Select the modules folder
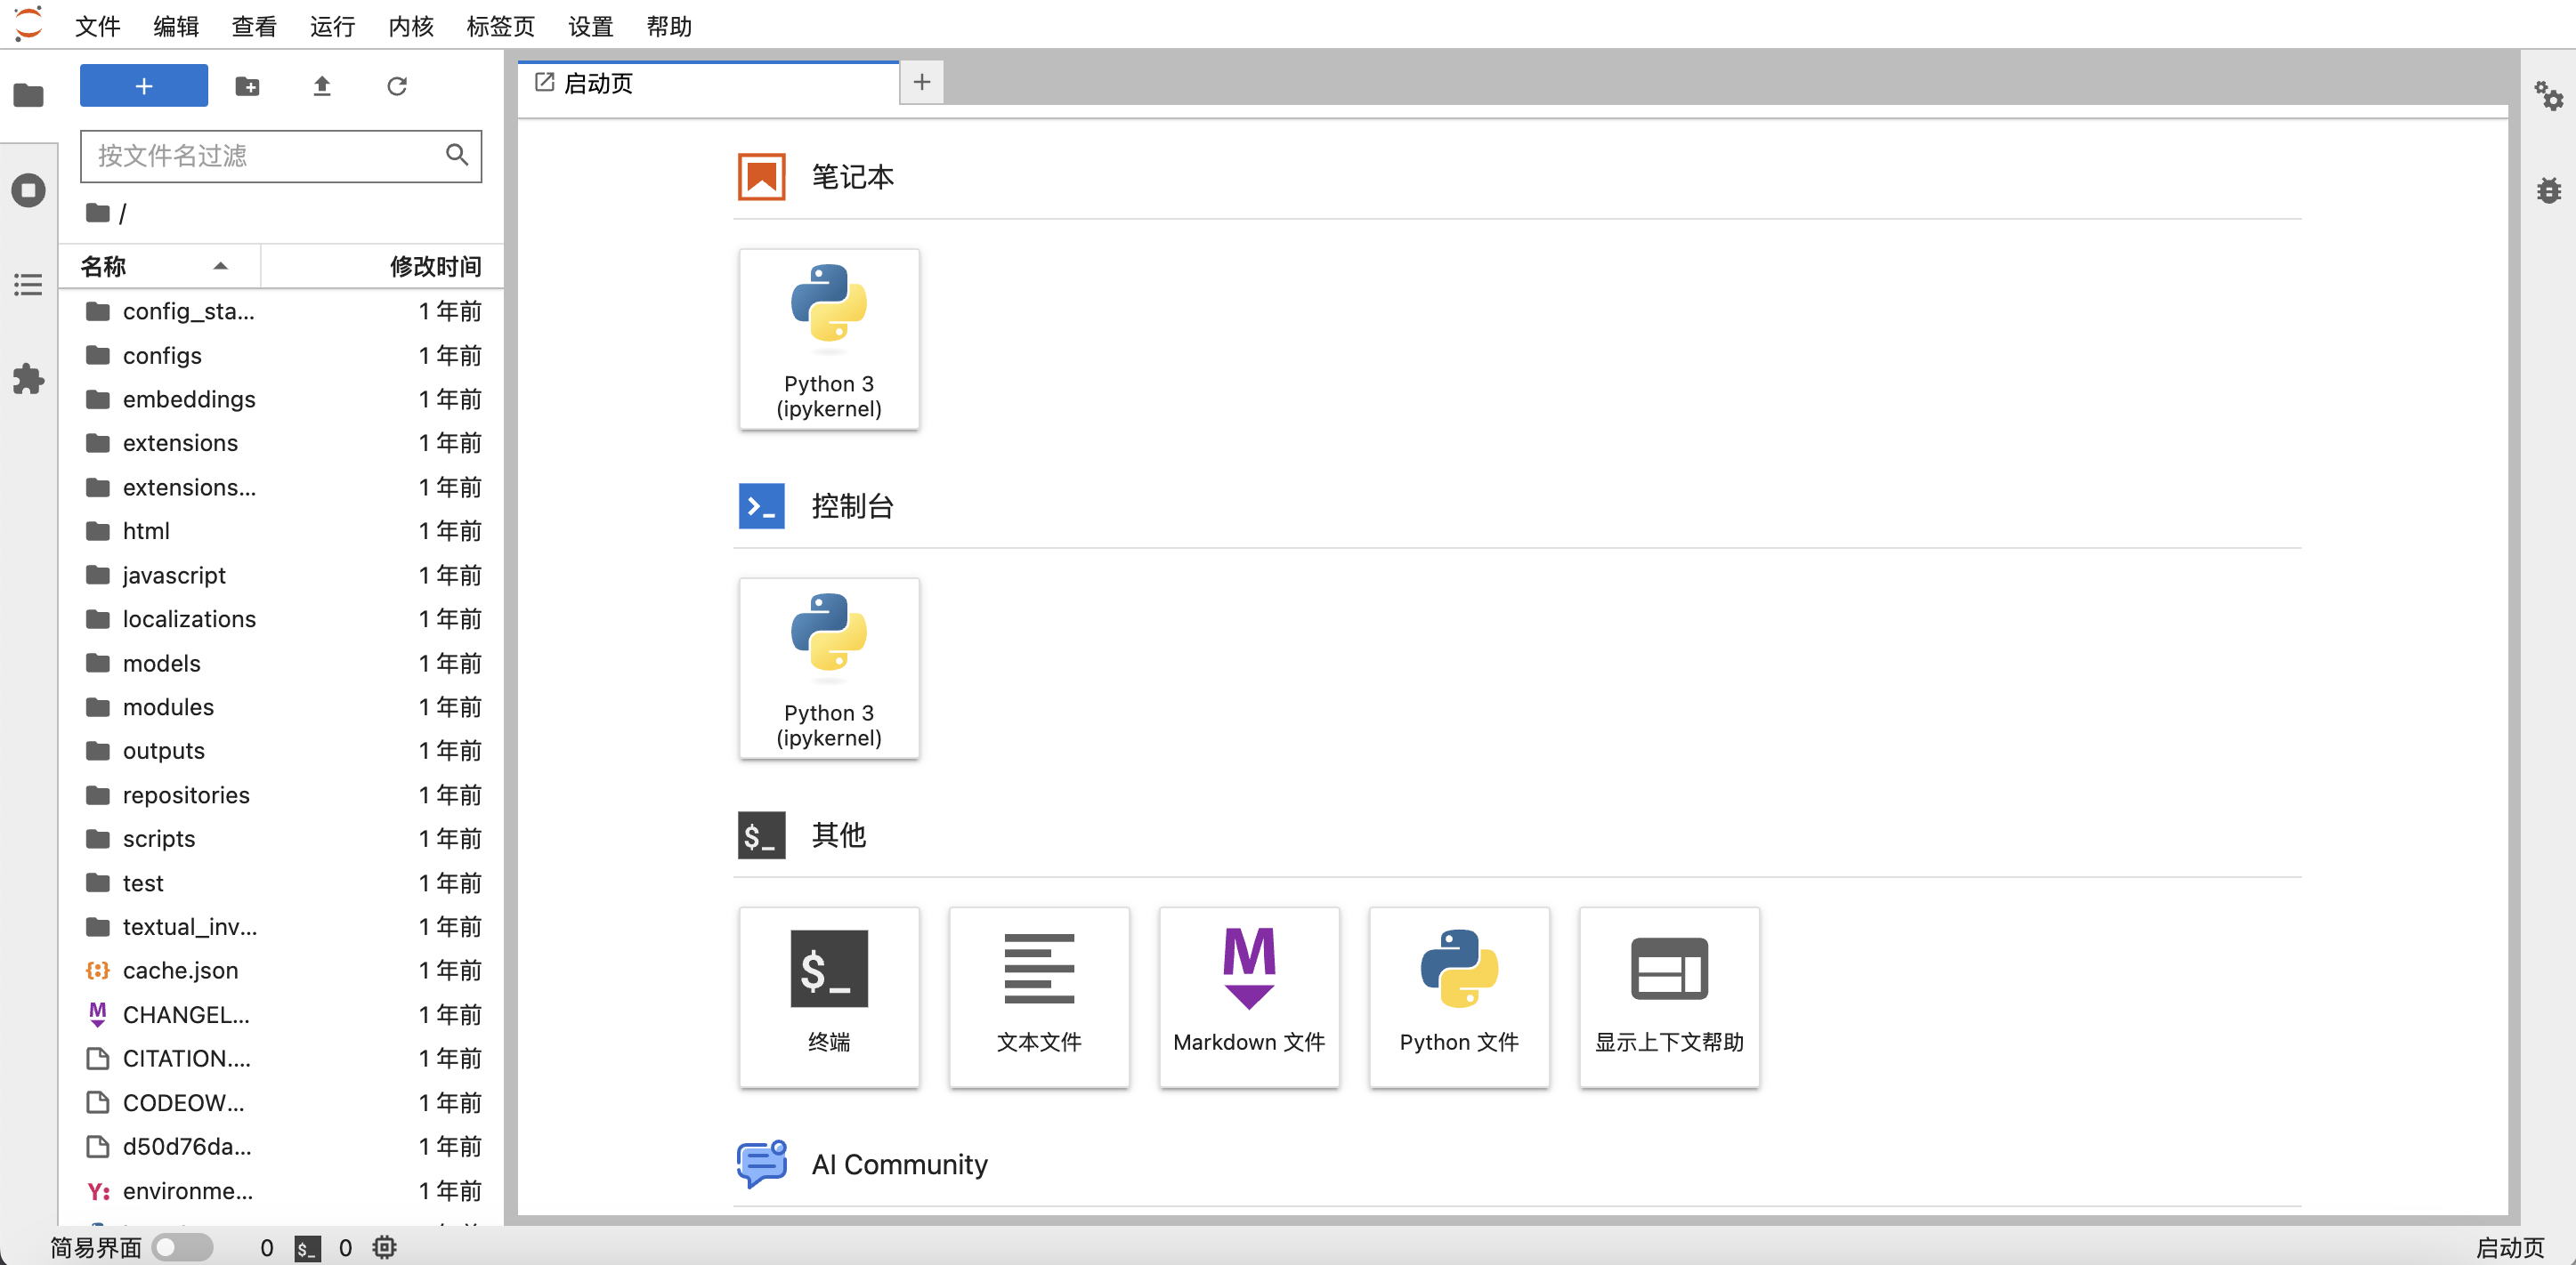2576x1265 pixels. tap(282, 707)
